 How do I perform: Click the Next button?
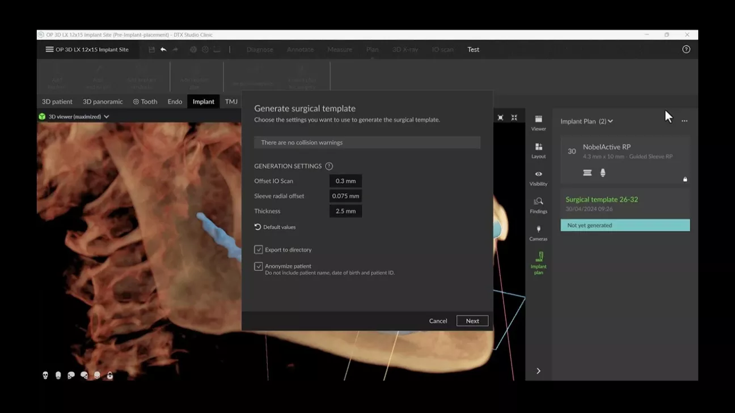pyautogui.click(x=472, y=321)
